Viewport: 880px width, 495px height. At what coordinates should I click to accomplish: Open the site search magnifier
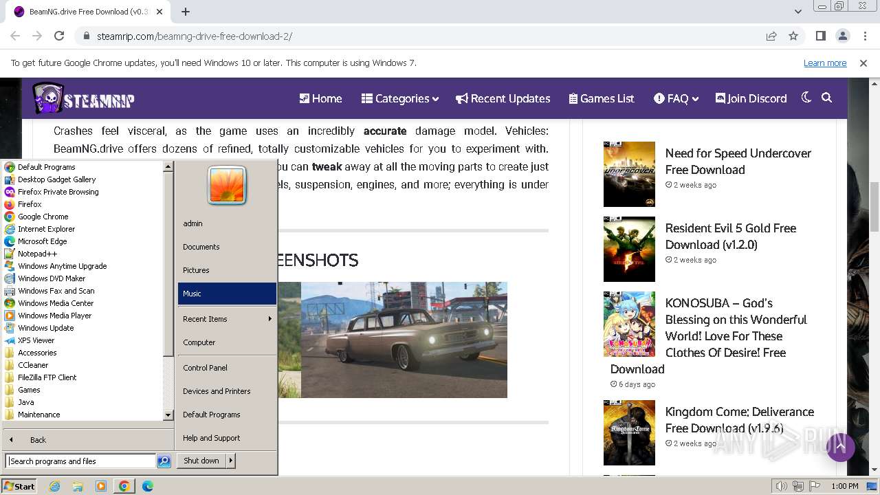pyautogui.click(x=827, y=98)
